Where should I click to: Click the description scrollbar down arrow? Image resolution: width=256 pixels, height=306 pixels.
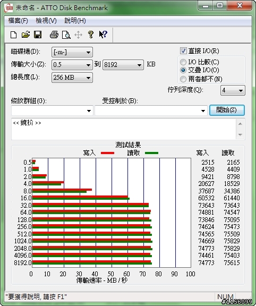(x=241, y=134)
